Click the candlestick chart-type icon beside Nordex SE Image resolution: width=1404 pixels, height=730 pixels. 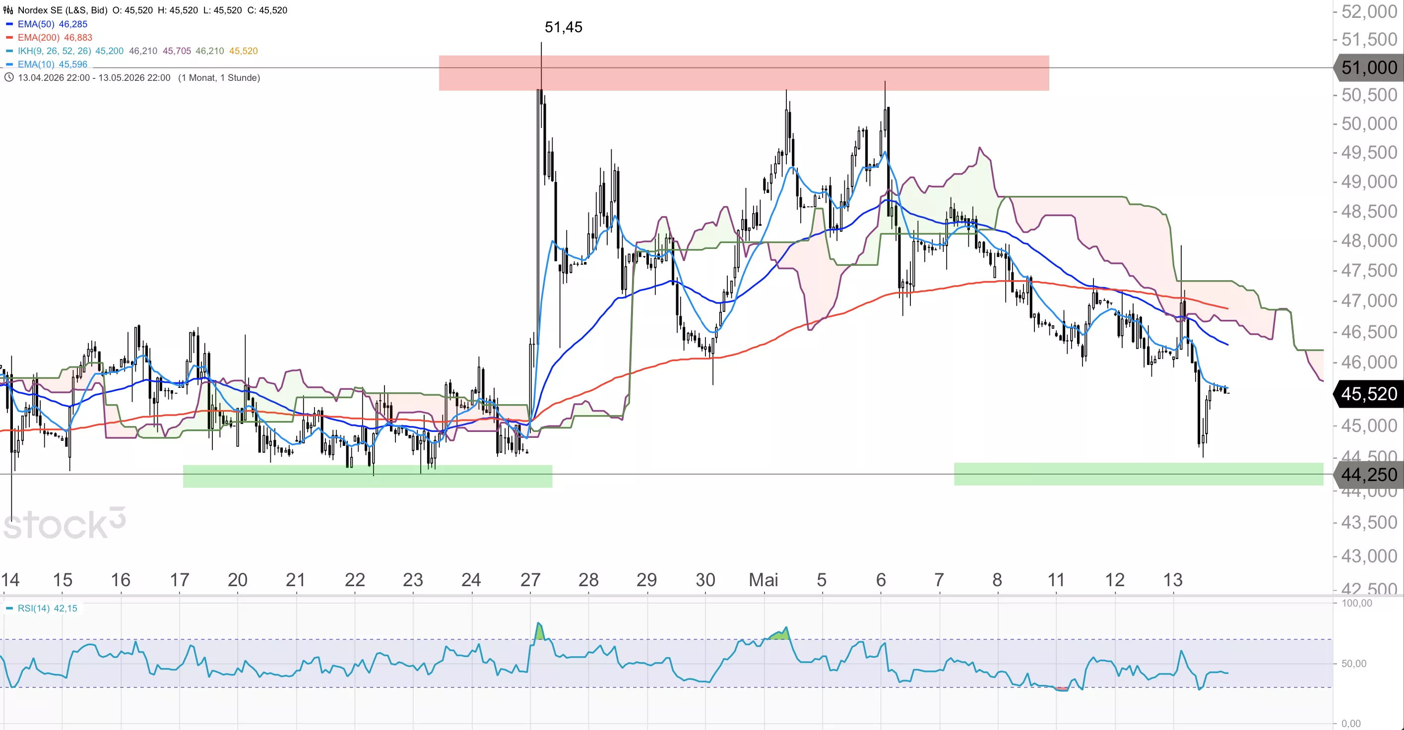(8, 10)
